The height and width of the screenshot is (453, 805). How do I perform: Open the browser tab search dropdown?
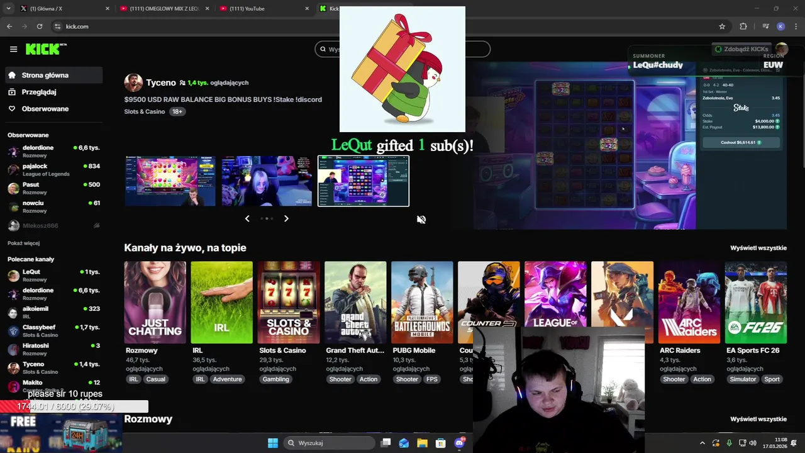click(8, 9)
